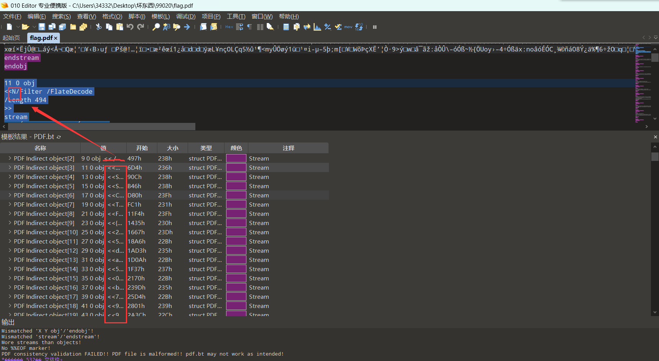The height and width of the screenshot is (361, 659).
Task: Expand PDF Indirect object[17] row
Action: click(10, 296)
